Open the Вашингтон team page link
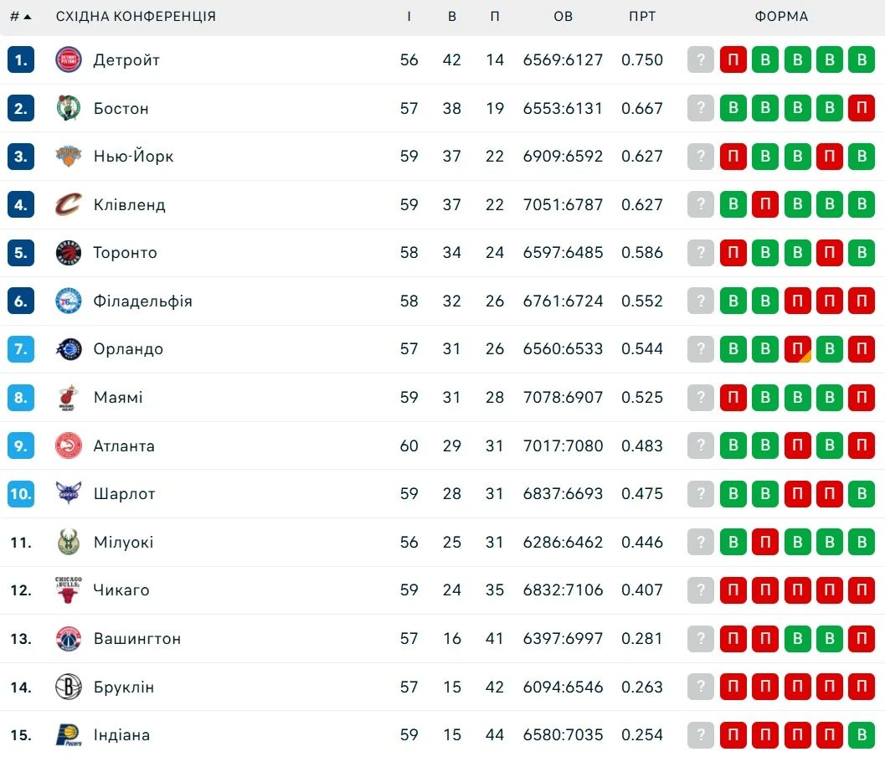The height and width of the screenshot is (757, 885). tap(137, 639)
